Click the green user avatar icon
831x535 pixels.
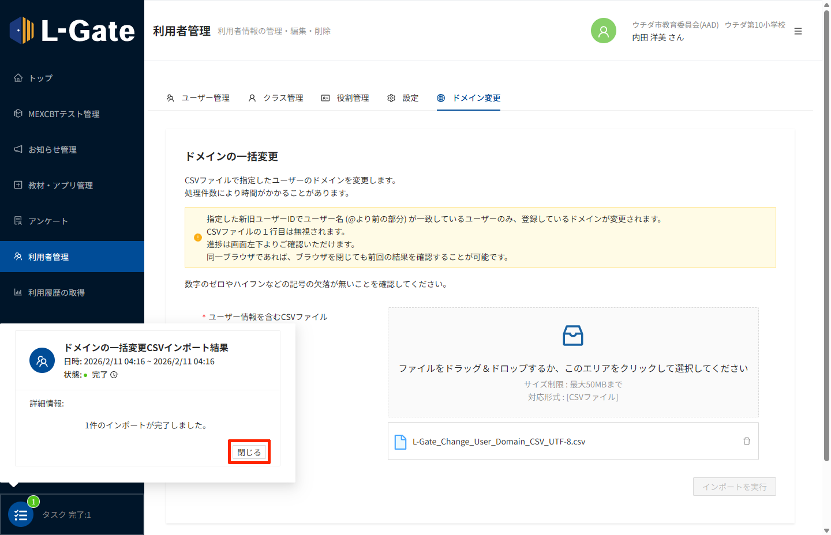[x=603, y=31]
